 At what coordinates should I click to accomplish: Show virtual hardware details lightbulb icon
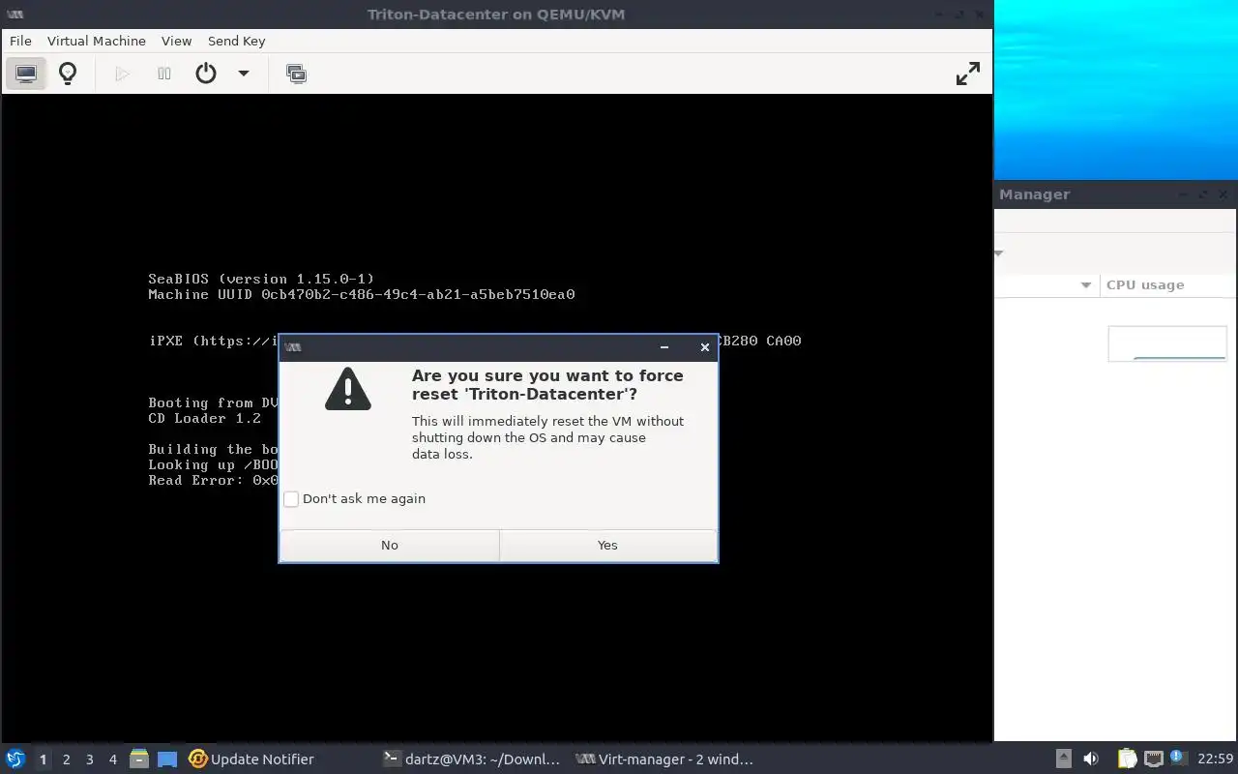click(x=68, y=74)
